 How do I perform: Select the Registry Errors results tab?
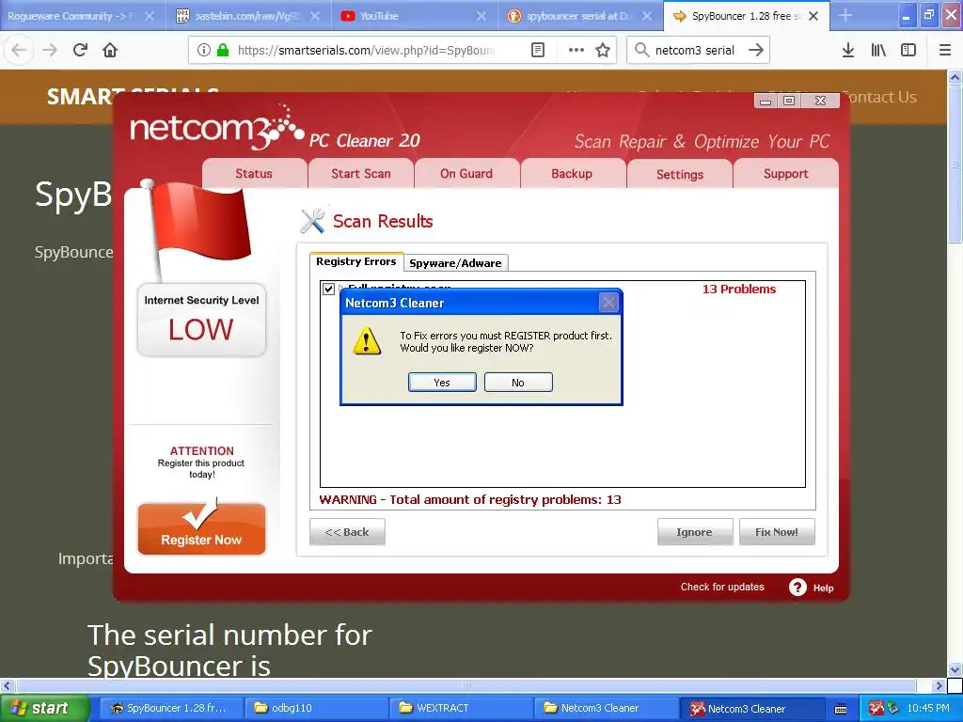pyautogui.click(x=356, y=261)
